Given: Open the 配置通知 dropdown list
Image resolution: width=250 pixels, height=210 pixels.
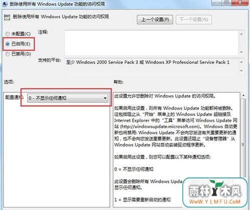Looking at the screenshot, I should [68, 98].
